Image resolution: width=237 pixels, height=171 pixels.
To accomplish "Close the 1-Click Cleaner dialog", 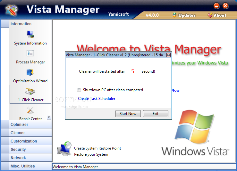I will point(169,55).
